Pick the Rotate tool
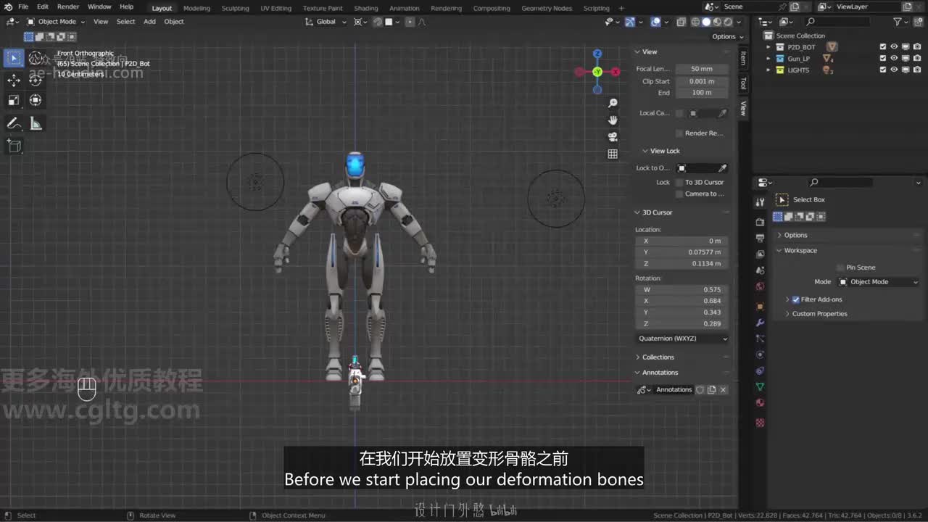This screenshot has height=522, width=928. pos(36,80)
